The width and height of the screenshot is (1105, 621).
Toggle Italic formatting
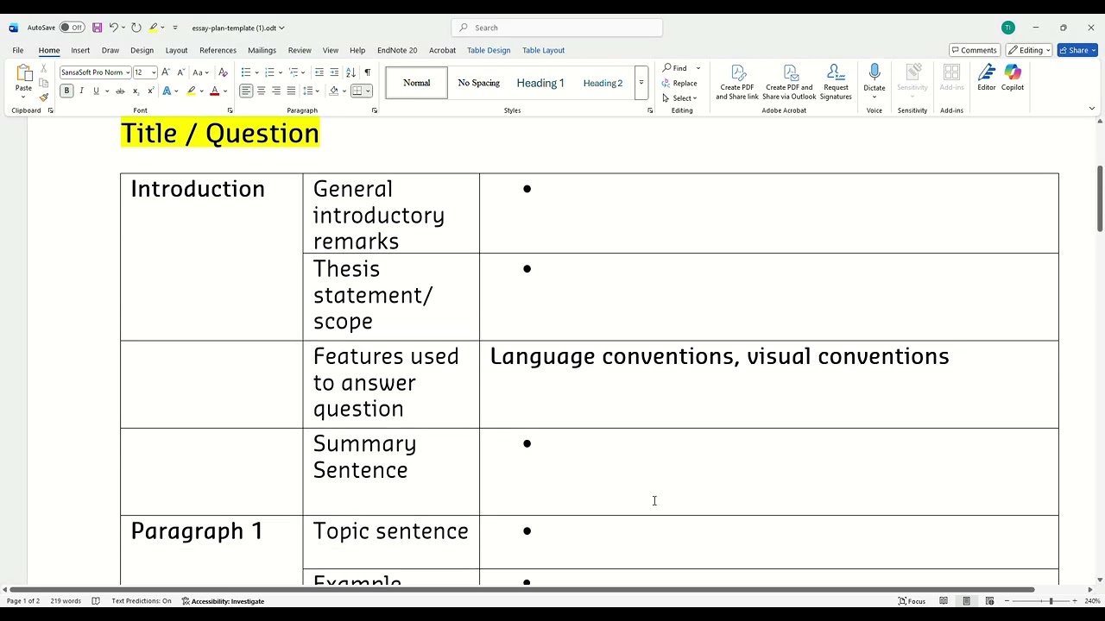coord(81,91)
